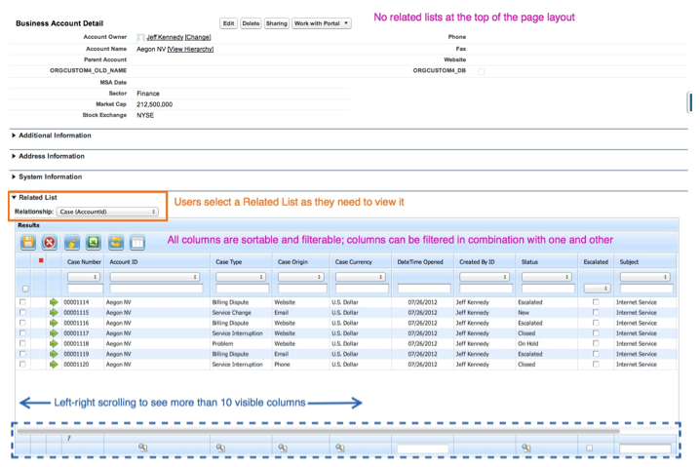
Task: Open the Relationship dropdown Case (AccountId)
Action: [x=107, y=211]
